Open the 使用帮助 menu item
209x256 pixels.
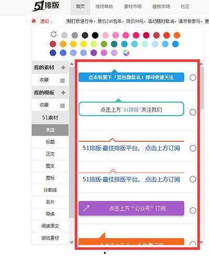click(104, 7)
